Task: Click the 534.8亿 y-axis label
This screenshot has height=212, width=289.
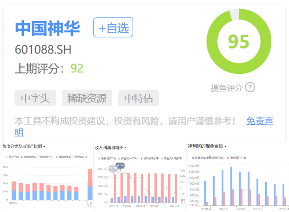Action: pos(195,205)
